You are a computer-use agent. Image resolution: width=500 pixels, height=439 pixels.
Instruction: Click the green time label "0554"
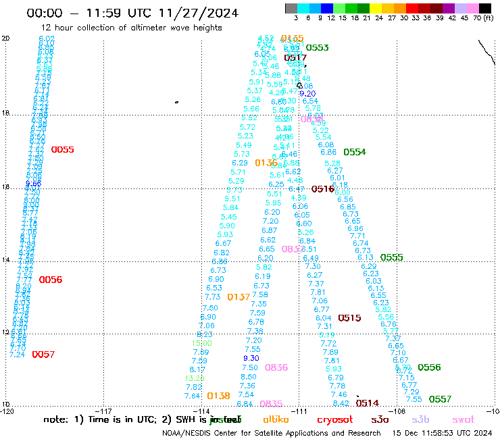[355, 152]
